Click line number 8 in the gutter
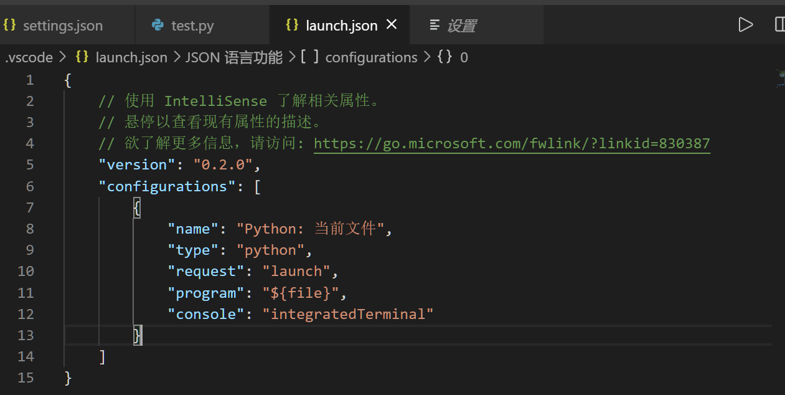Viewport: 785px width, 395px height. click(x=29, y=228)
